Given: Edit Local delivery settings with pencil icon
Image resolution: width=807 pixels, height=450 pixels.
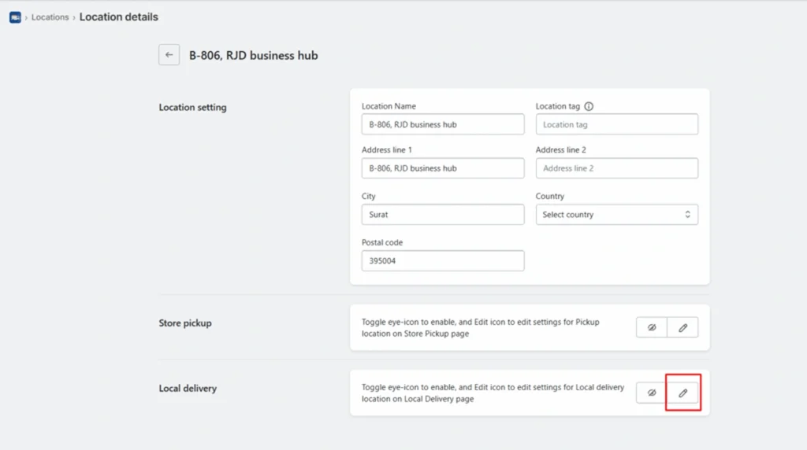Looking at the screenshot, I should click(682, 393).
